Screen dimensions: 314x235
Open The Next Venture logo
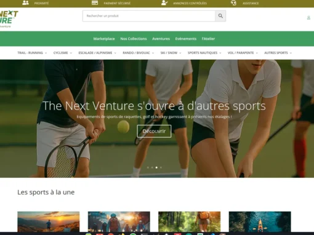point(9,19)
